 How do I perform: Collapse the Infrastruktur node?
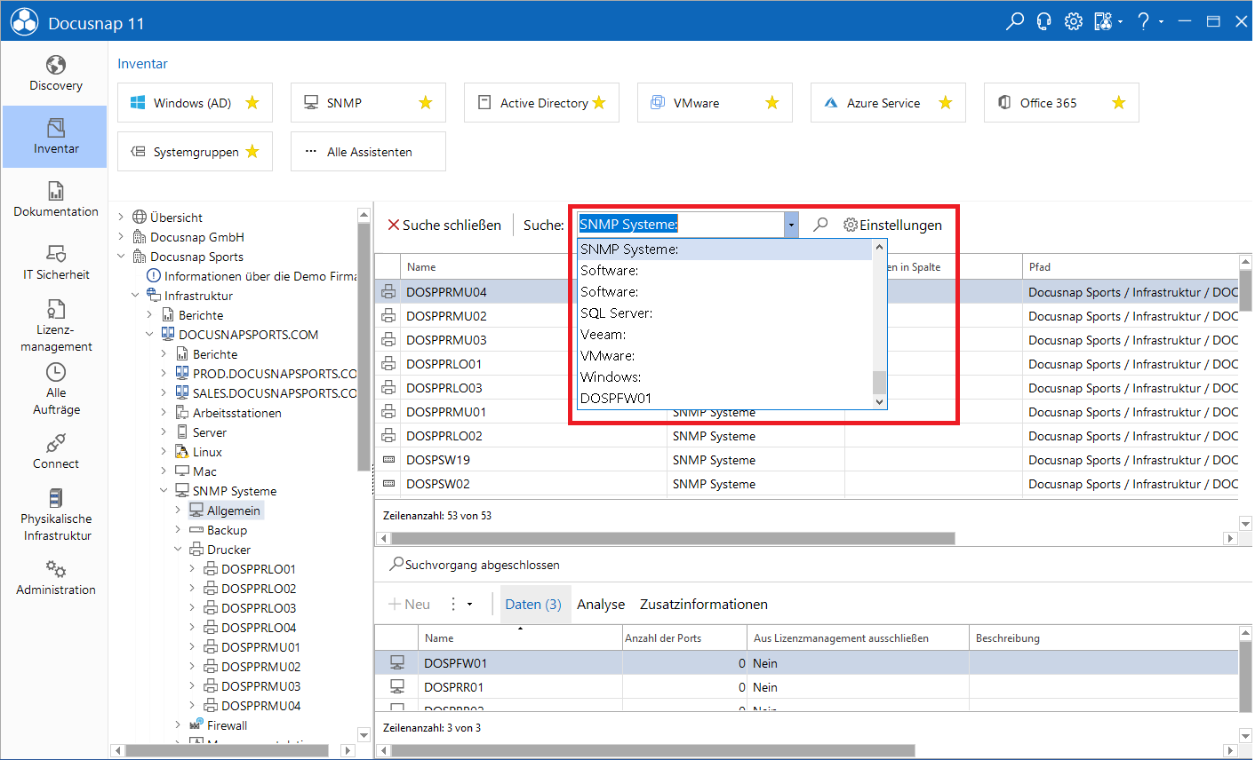click(x=136, y=296)
